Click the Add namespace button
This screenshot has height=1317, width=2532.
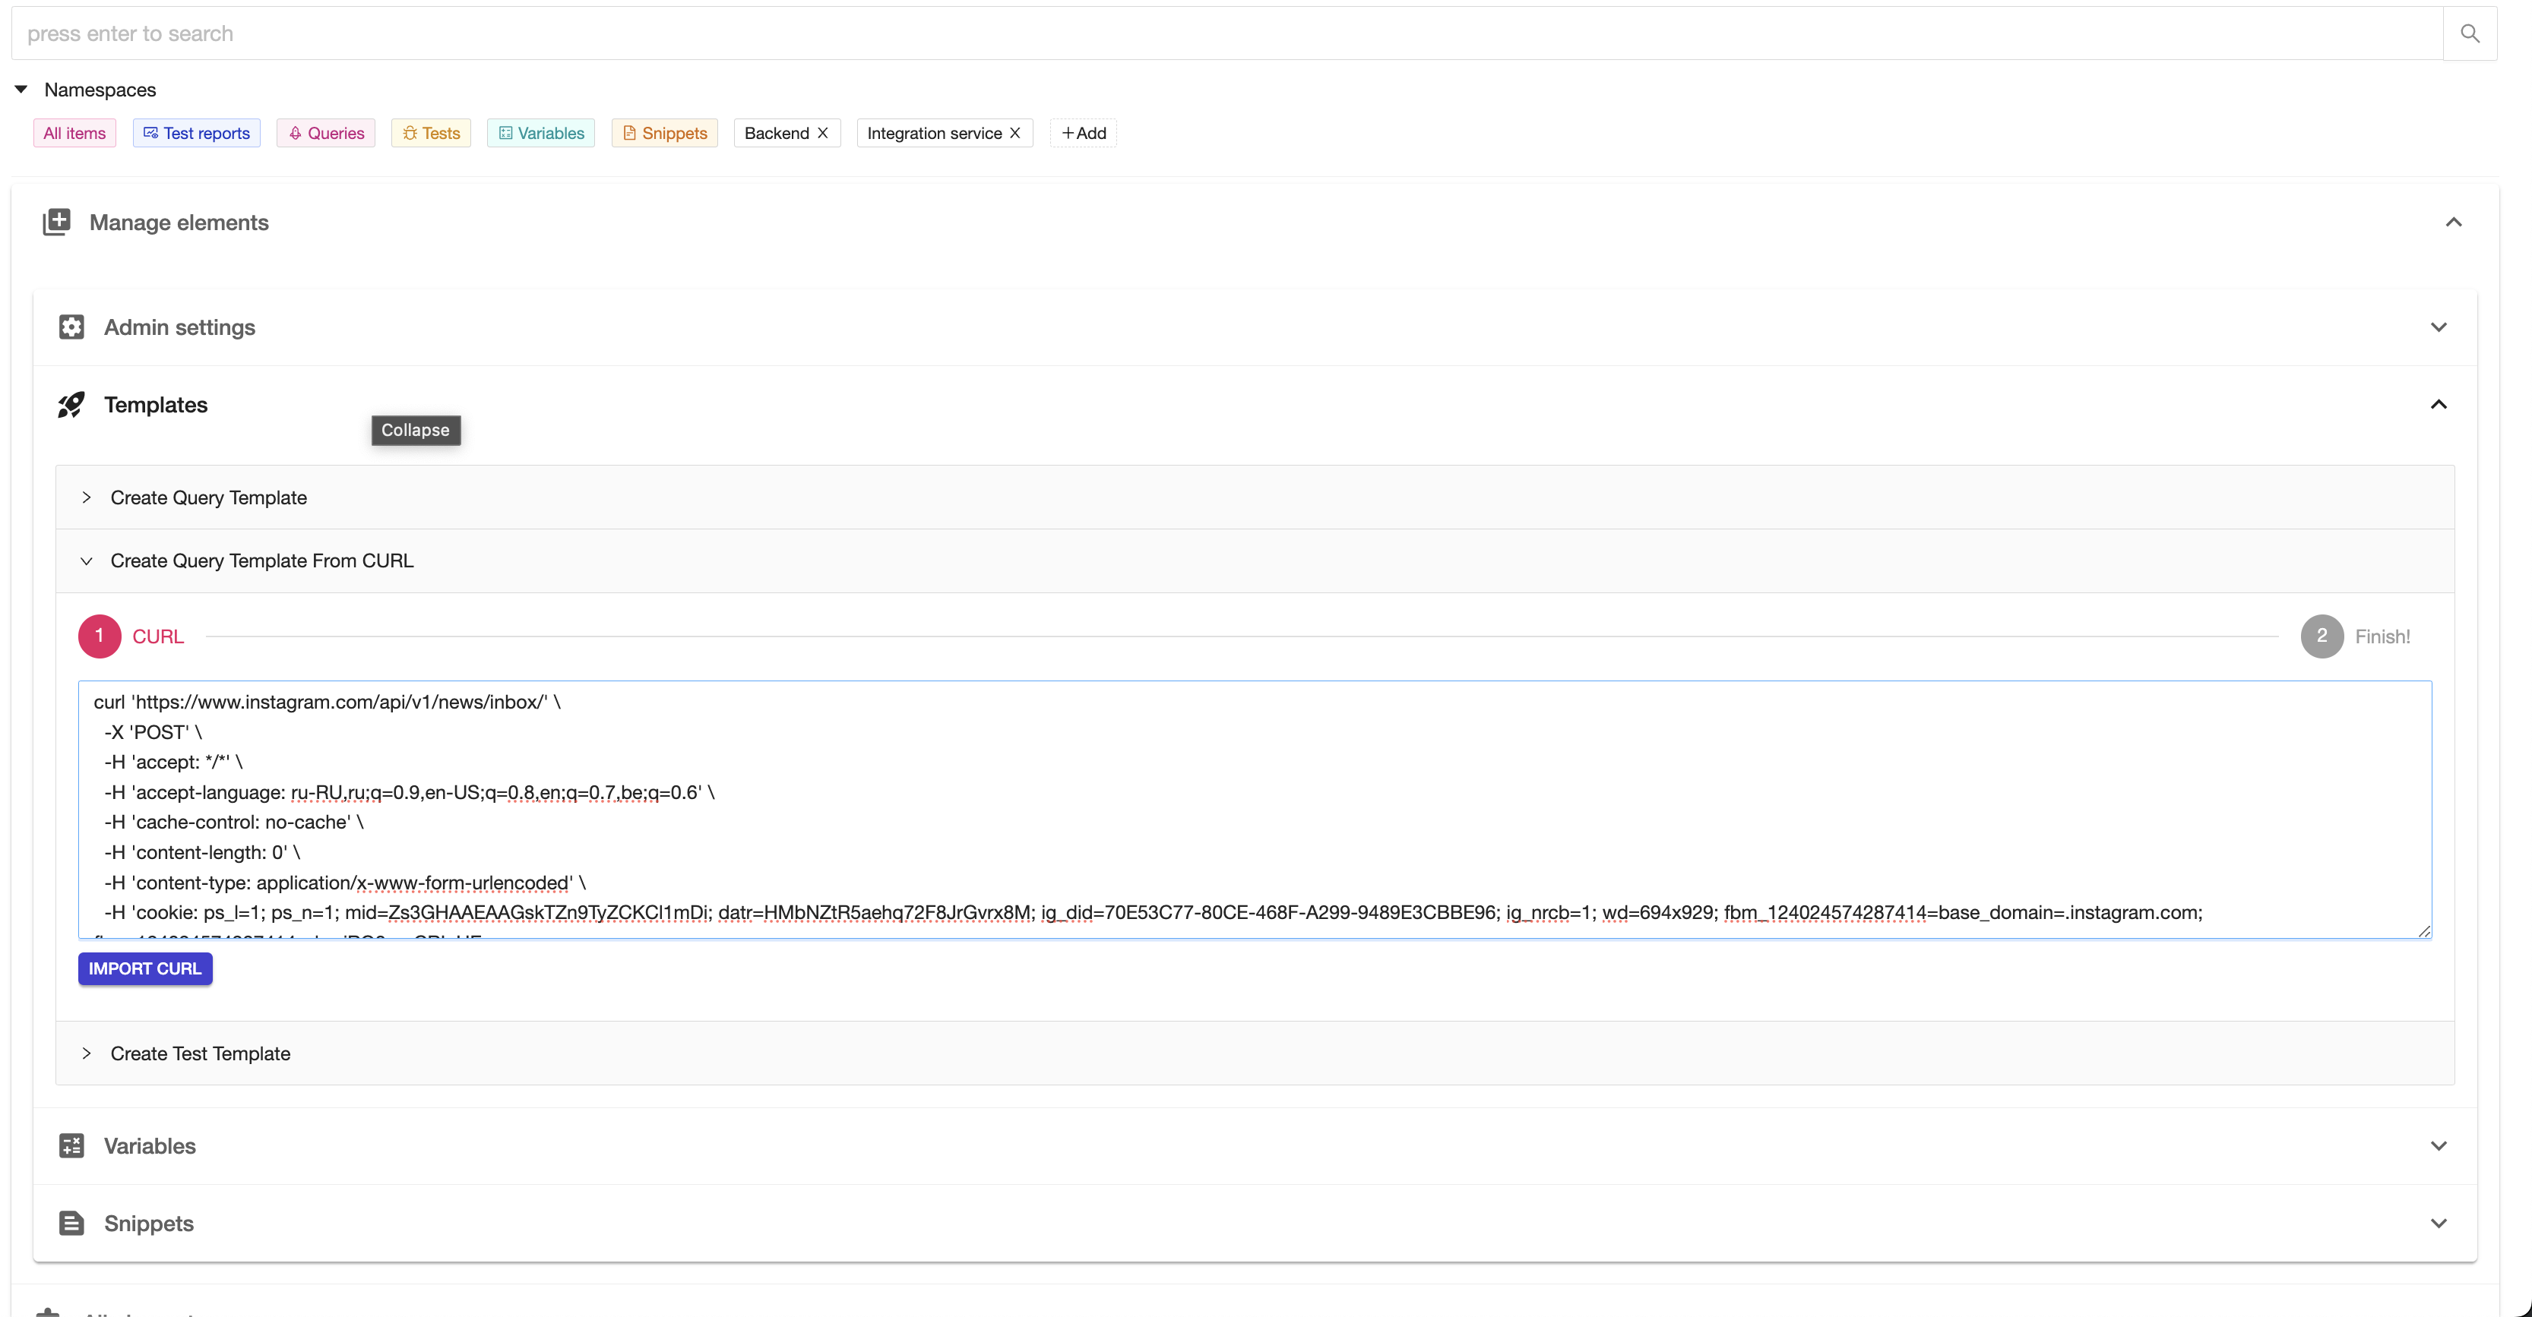(1083, 133)
